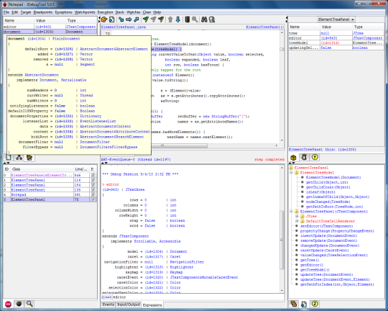Screen dimensions: 388x311
Task: Move down the stack with blue arrow
Action: pyautogui.click(x=178, y=19)
